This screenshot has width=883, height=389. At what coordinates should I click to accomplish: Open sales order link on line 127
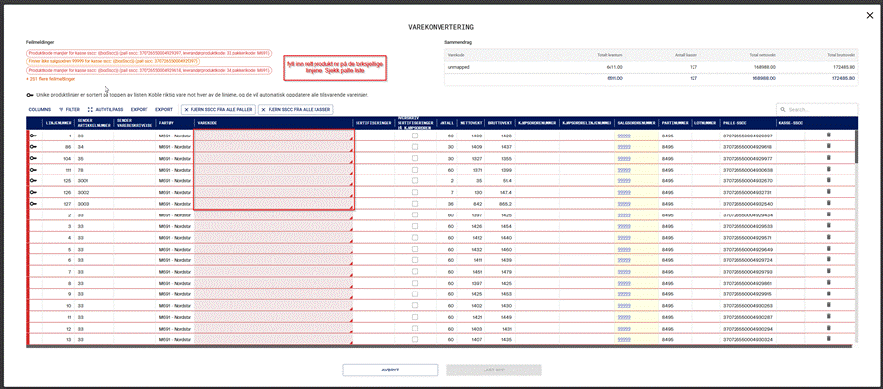tap(623, 204)
